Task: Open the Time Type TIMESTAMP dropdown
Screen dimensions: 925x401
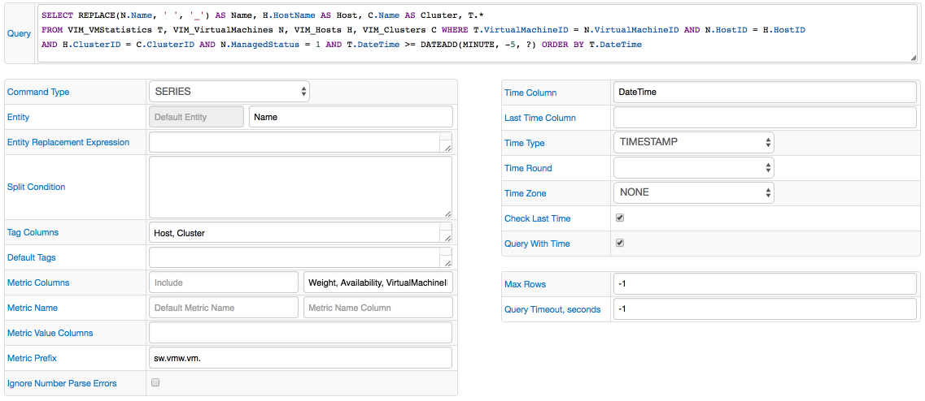Action: (694, 143)
